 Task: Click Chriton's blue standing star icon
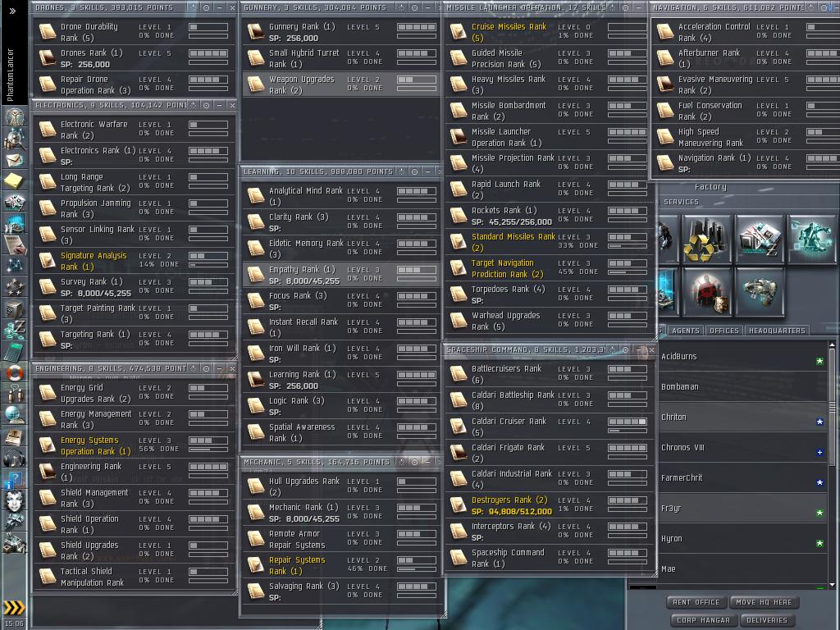(x=819, y=422)
